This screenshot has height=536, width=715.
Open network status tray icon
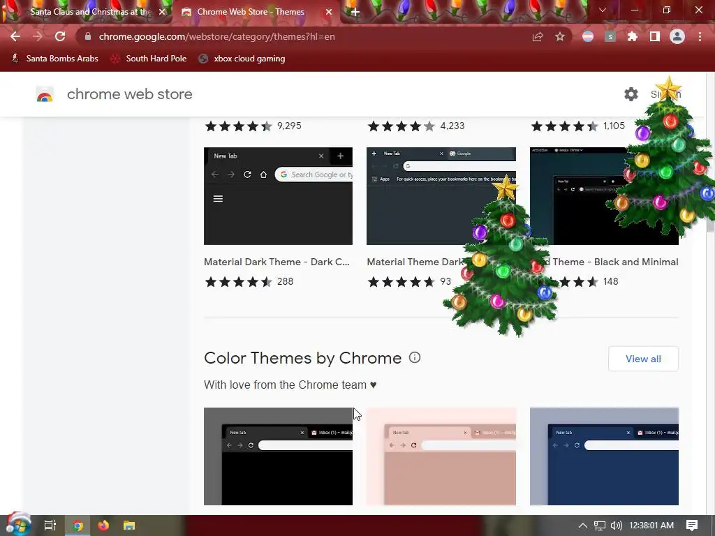coord(600,526)
